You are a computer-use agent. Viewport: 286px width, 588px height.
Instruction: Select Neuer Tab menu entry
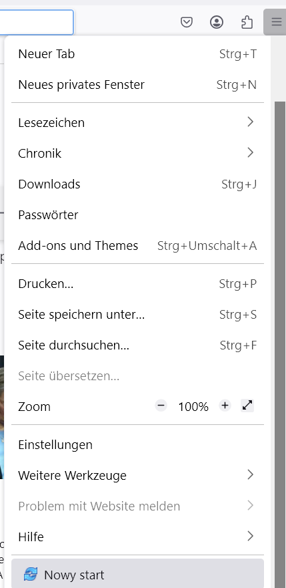[x=138, y=54]
